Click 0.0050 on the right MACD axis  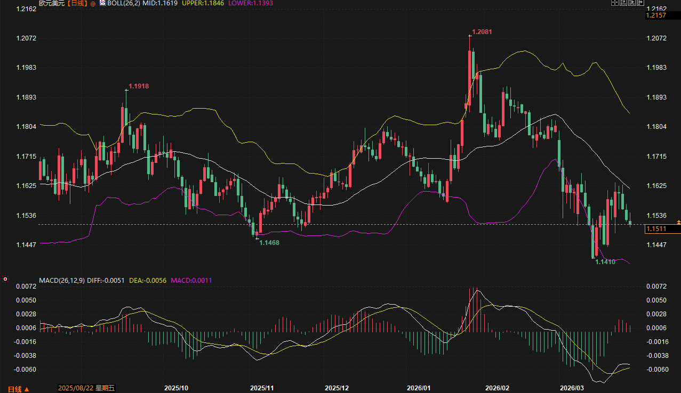656,300
